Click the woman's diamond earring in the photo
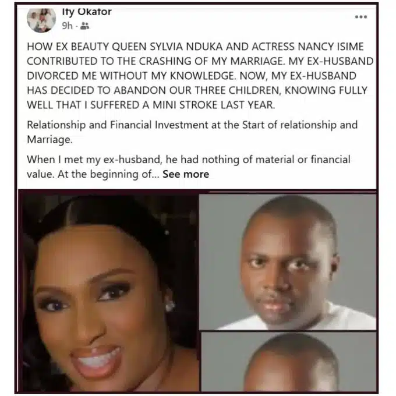 click(x=169, y=306)
